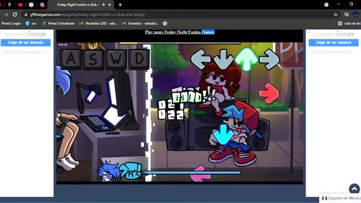Open the Pined | Estudiante bookmark
This screenshot has height=203, width=361.
[58, 24]
